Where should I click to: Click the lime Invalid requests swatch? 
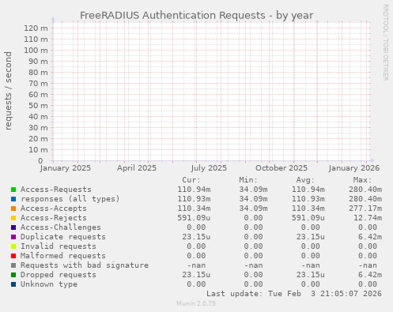(13, 246)
